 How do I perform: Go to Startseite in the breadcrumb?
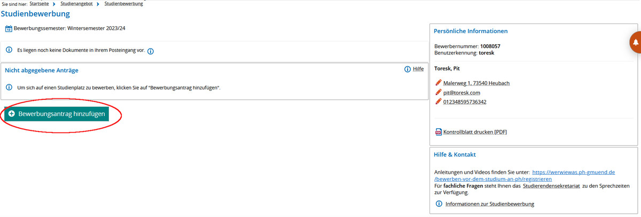[x=39, y=4]
